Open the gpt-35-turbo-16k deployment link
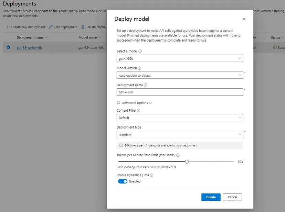Screen dimensions: 285x212 click(29, 47)
